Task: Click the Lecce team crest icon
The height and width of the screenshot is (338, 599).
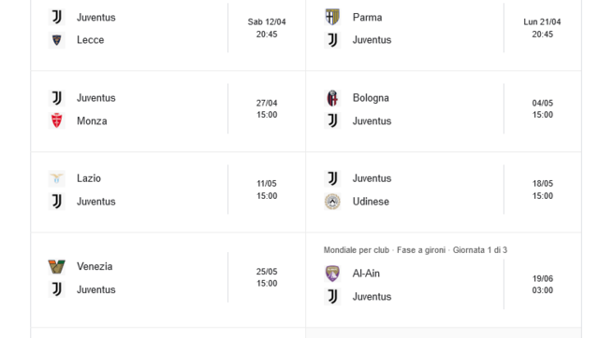Action: (x=56, y=40)
